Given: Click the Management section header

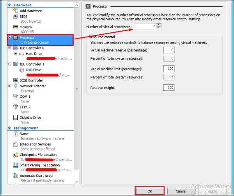Looking at the screenshot, I should 26,128.
